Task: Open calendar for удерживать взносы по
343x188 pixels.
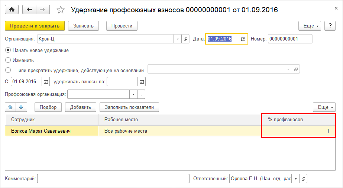Action: [142, 82]
